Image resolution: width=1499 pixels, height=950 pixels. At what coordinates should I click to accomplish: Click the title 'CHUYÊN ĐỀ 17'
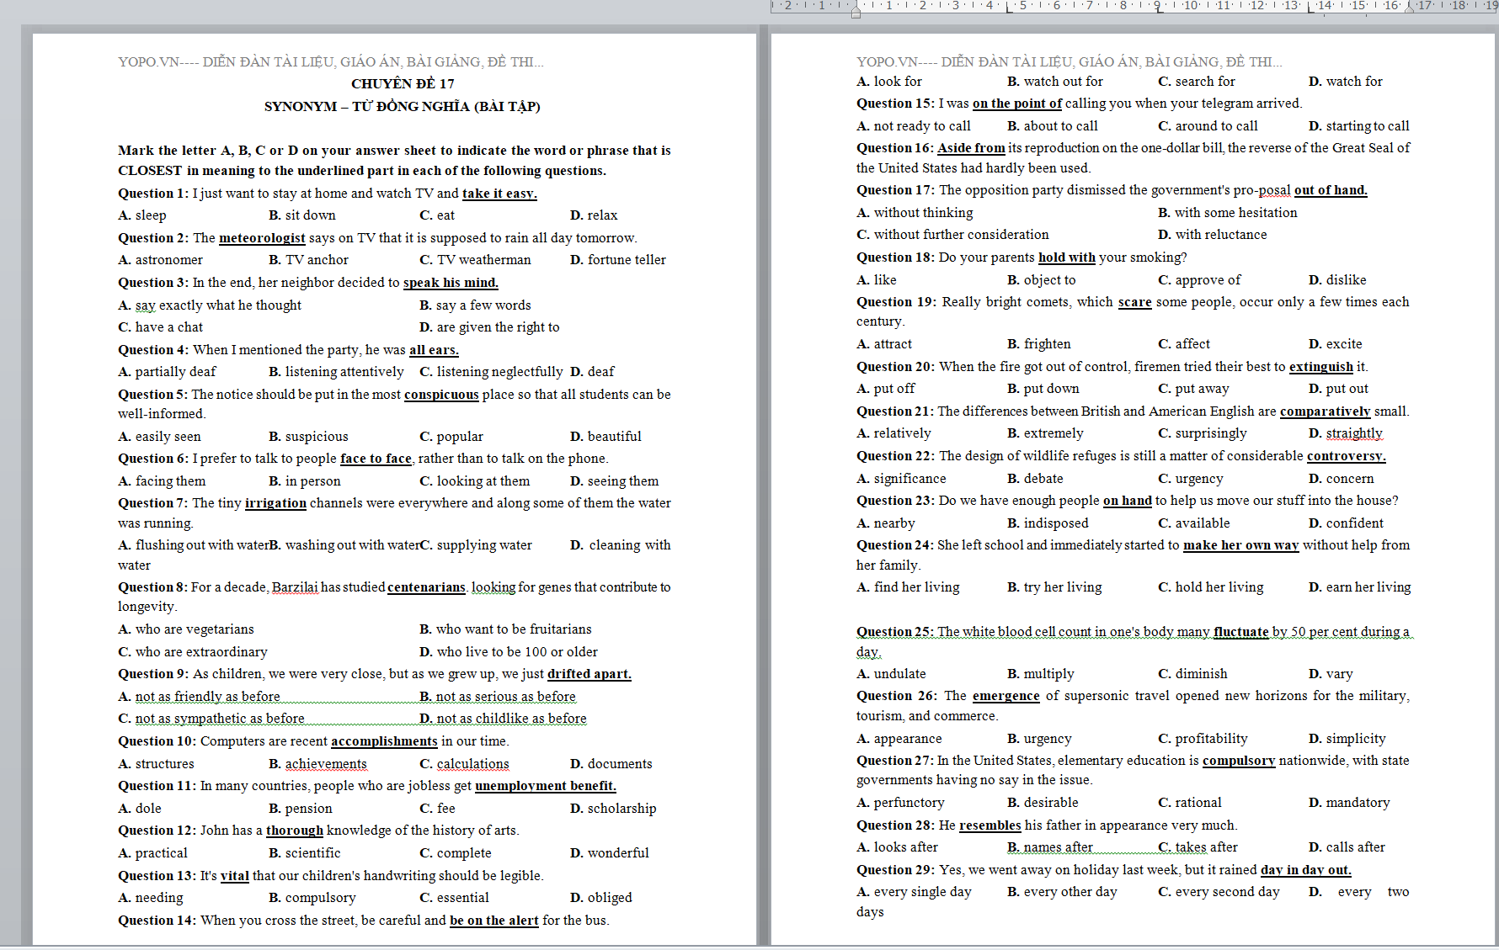(403, 83)
